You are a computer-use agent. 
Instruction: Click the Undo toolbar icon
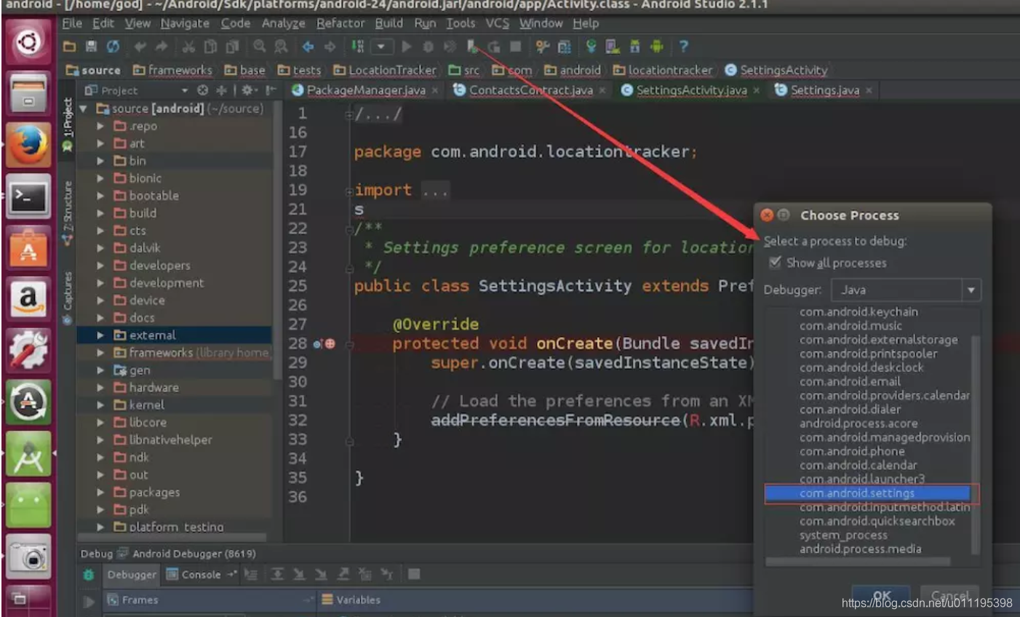[140, 47]
